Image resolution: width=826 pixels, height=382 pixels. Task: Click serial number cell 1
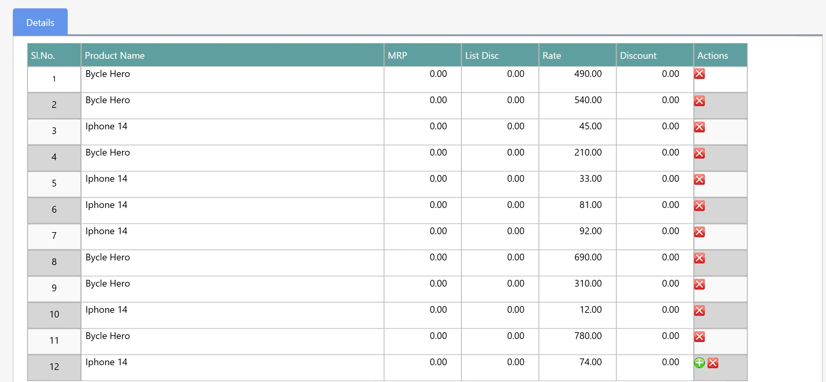coord(54,80)
